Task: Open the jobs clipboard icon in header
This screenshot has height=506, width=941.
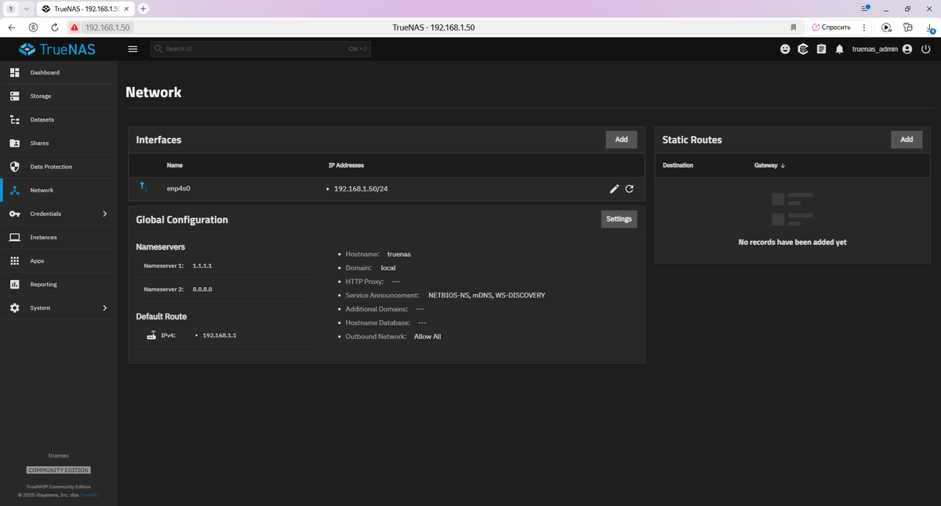Action: tap(821, 49)
